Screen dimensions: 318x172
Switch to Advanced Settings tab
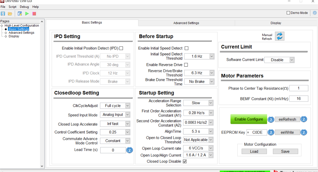[186, 23]
